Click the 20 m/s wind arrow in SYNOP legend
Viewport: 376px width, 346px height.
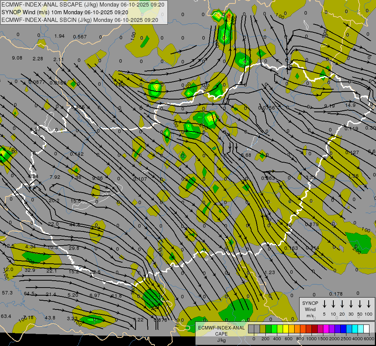pos(342,304)
